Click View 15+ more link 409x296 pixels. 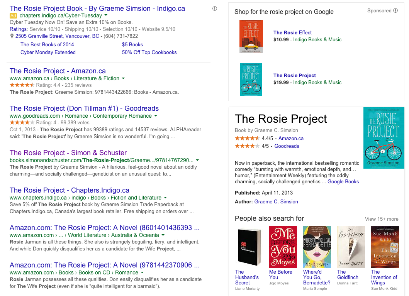(x=381, y=219)
